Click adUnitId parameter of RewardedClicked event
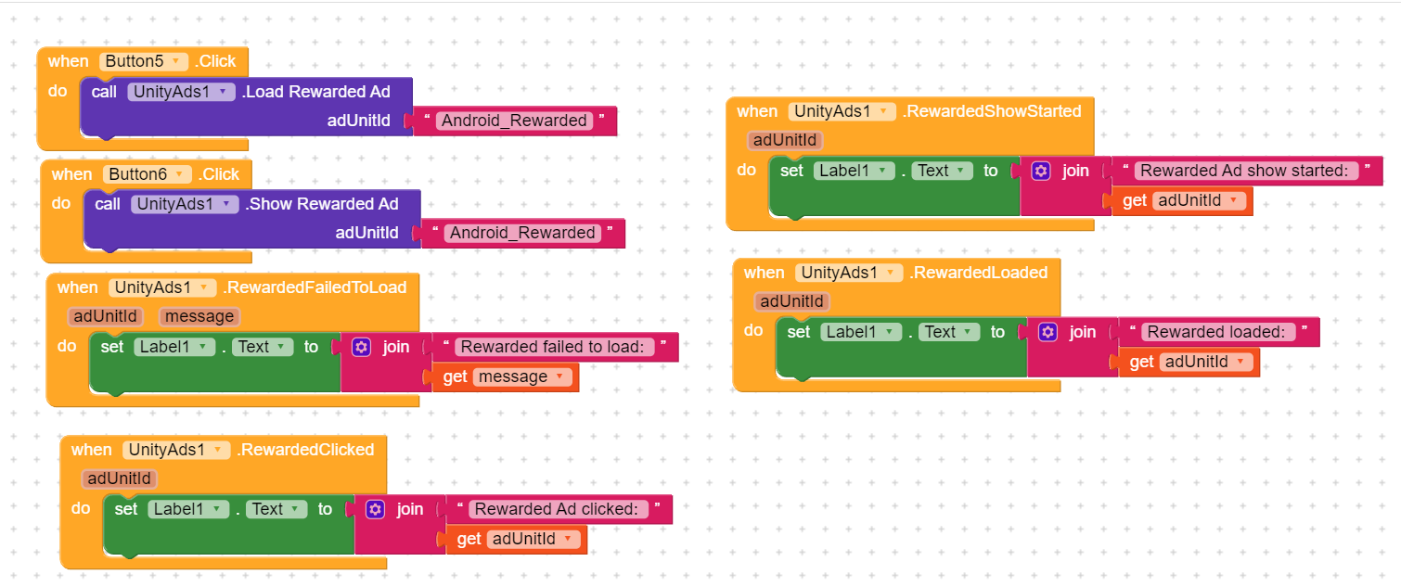1401x587 pixels. 120,479
